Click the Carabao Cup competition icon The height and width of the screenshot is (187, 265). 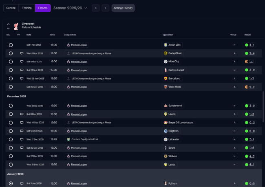pos(68,139)
